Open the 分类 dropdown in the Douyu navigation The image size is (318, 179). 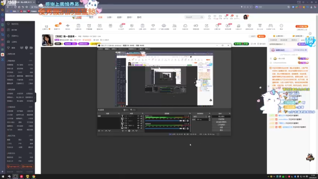click(x=110, y=17)
